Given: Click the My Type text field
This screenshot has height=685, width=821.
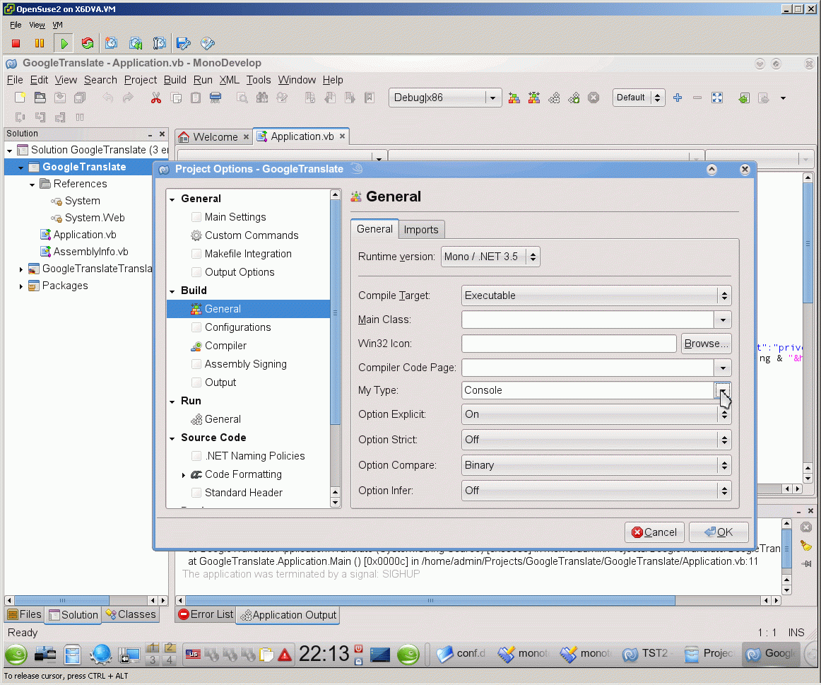Looking at the screenshot, I should tap(588, 390).
